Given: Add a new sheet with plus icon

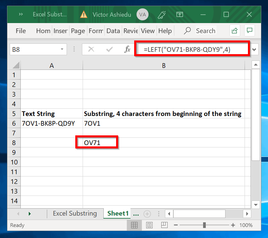Looking at the screenshot, I should click(147, 214).
